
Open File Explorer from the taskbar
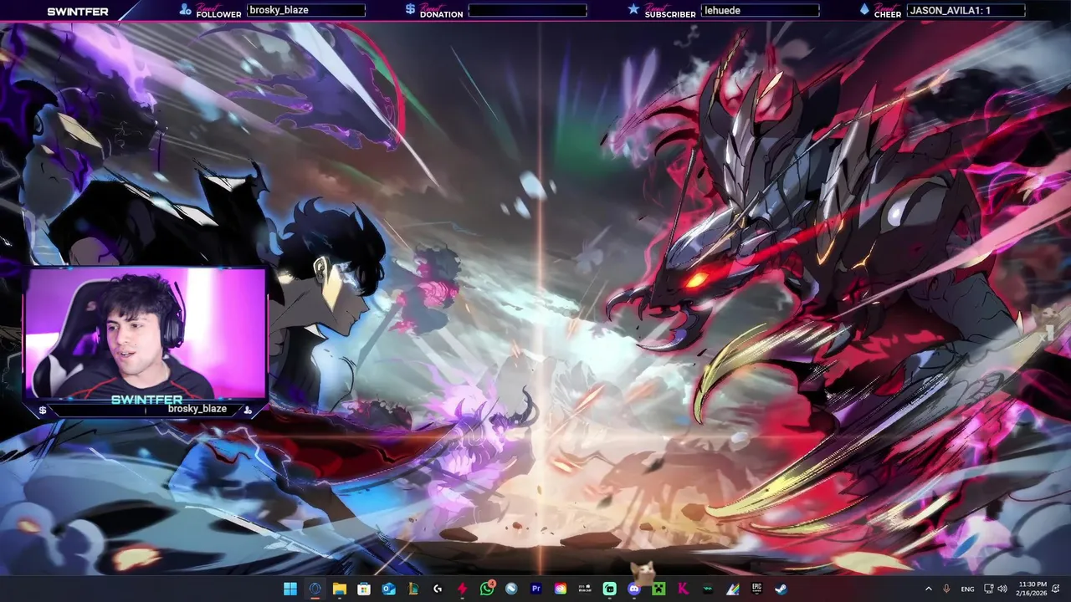[340, 589]
